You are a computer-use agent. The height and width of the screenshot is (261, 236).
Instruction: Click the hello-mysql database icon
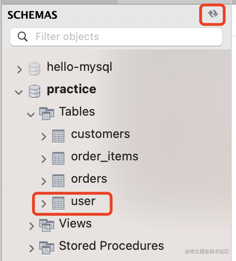pyautogui.click(x=35, y=69)
